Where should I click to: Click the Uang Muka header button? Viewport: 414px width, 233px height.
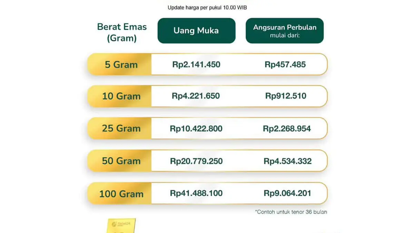196,31
